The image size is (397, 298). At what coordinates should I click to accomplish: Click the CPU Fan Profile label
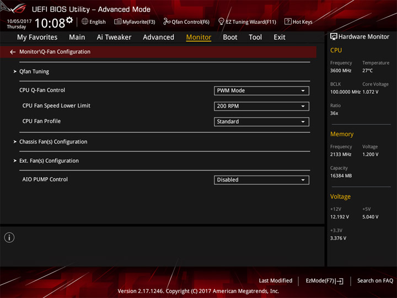[x=41, y=121]
